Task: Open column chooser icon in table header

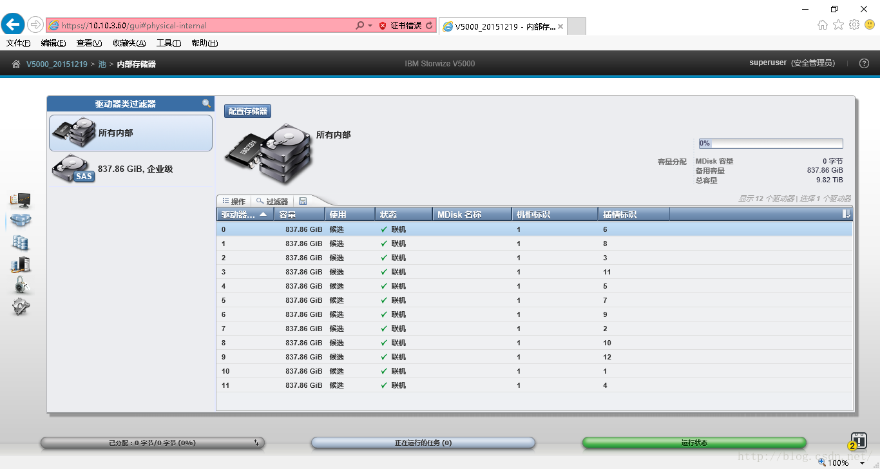Action: 847,214
